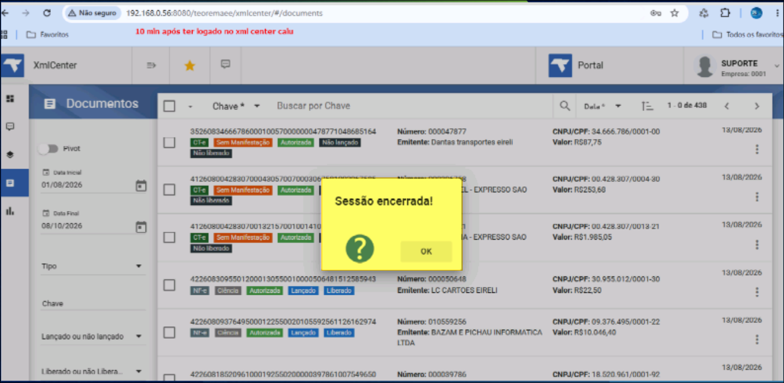Click the browser address bar URL
The width and height of the screenshot is (784, 383).
(224, 13)
